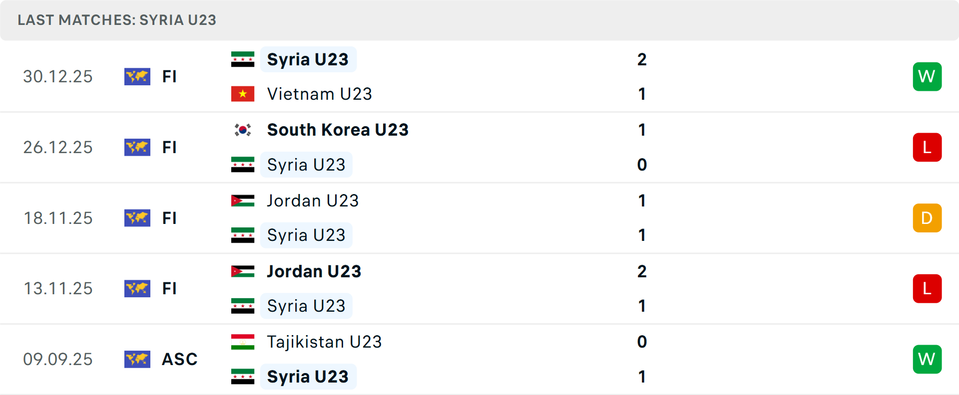The height and width of the screenshot is (395, 959).
Task: Click the world map icon for 26.12.25
Action: point(137,147)
